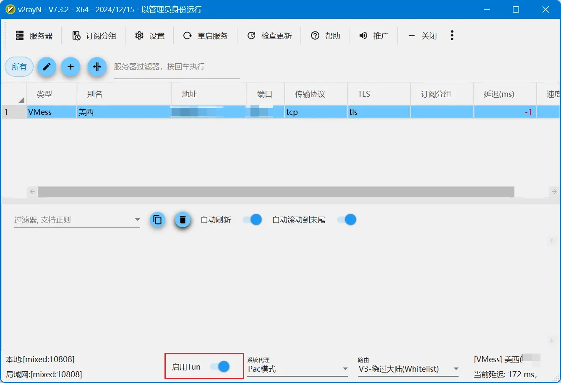This screenshot has width=561, height=383.
Task: Click the auto column width button
Action: (97, 67)
